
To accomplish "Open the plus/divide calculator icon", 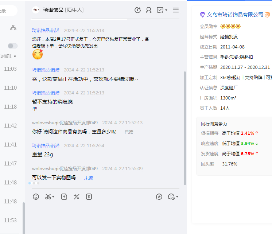I will pyautogui.click(x=77, y=197).
